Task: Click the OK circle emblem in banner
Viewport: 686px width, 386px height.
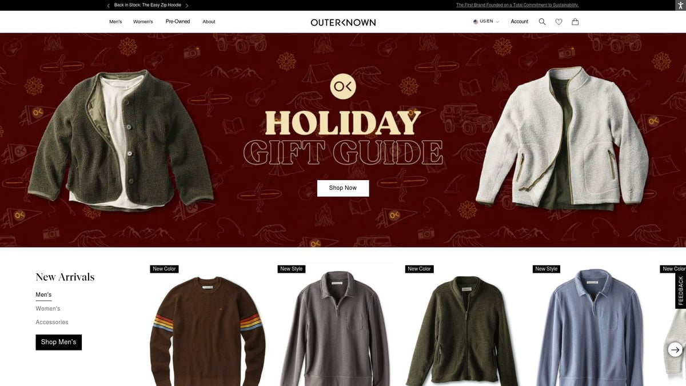Action: 343,86
